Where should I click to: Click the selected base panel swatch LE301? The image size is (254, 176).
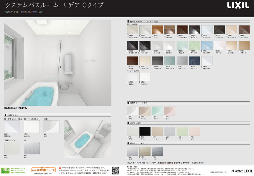[32, 127]
